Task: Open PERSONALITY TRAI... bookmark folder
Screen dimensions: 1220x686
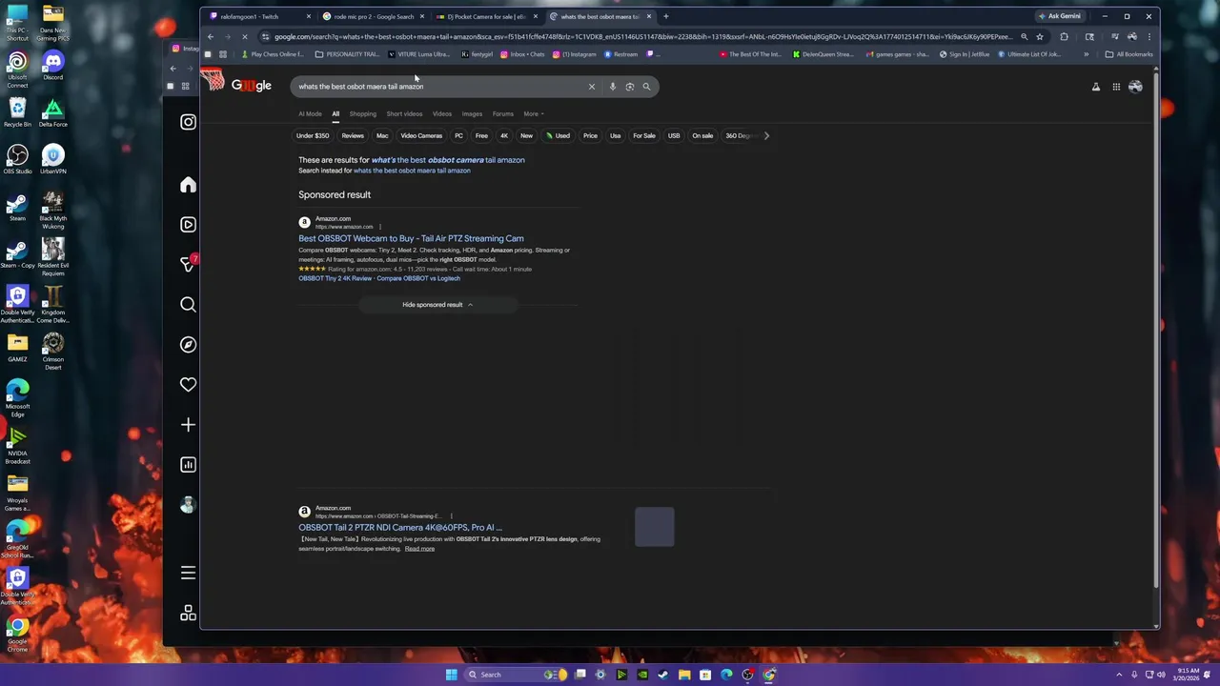Action: coord(346,54)
